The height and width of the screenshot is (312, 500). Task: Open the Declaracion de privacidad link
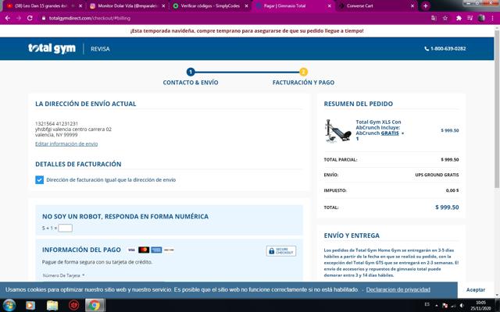(x=398, y=289)
